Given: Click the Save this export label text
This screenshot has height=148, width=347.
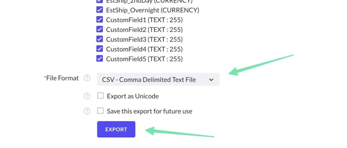Looking at the screenshot, I should (149, 111).
